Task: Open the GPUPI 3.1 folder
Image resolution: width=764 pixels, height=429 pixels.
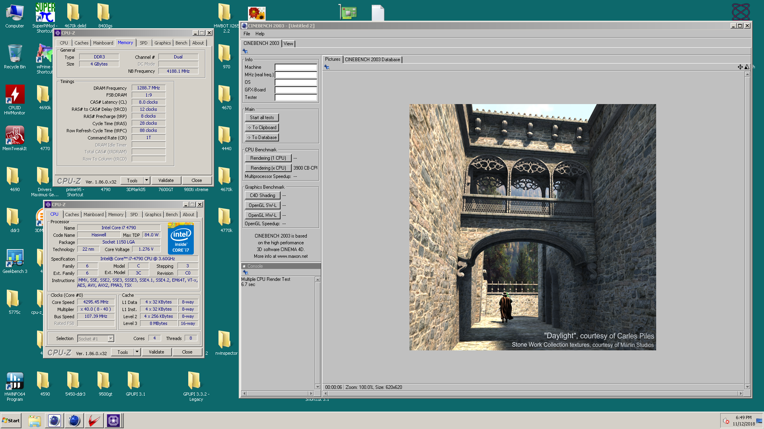Action: tap(135, 384)
